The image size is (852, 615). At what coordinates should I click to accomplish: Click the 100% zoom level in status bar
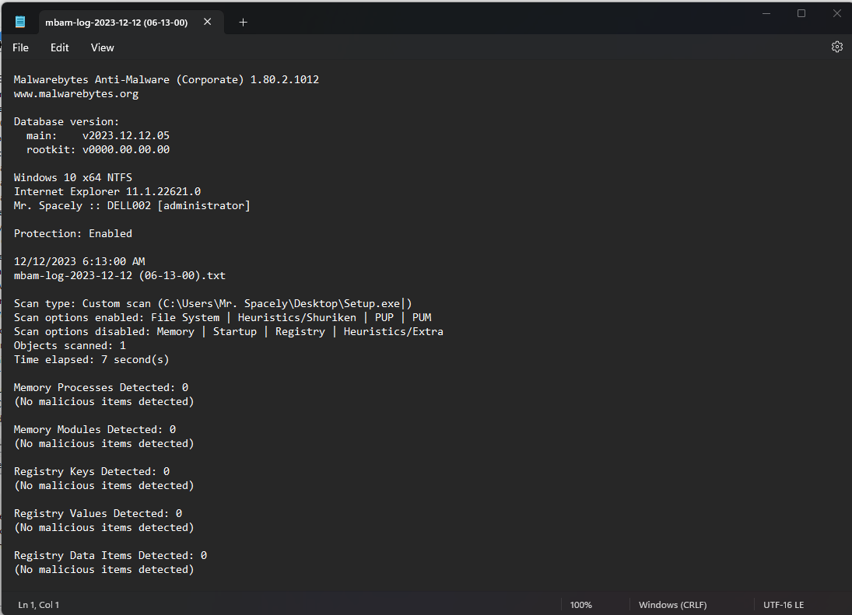[581, 605]
